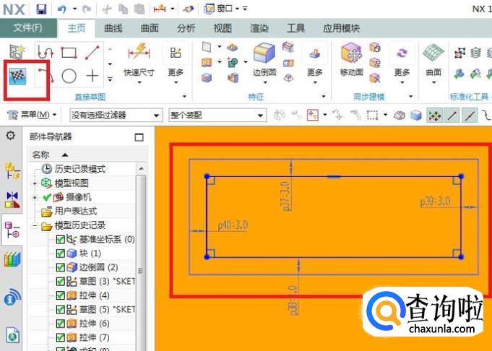The width and height of the screenshot is (492, 351).
Task: Open the Assembly Navigator sidebar icon
Action: pos(12,170)
